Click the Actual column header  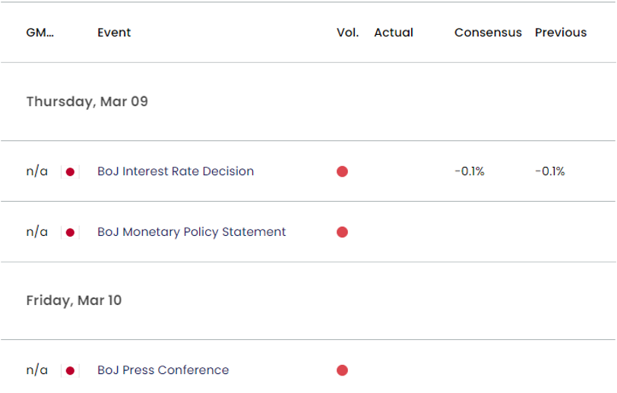pyautogui.click(x=394, y=33)
